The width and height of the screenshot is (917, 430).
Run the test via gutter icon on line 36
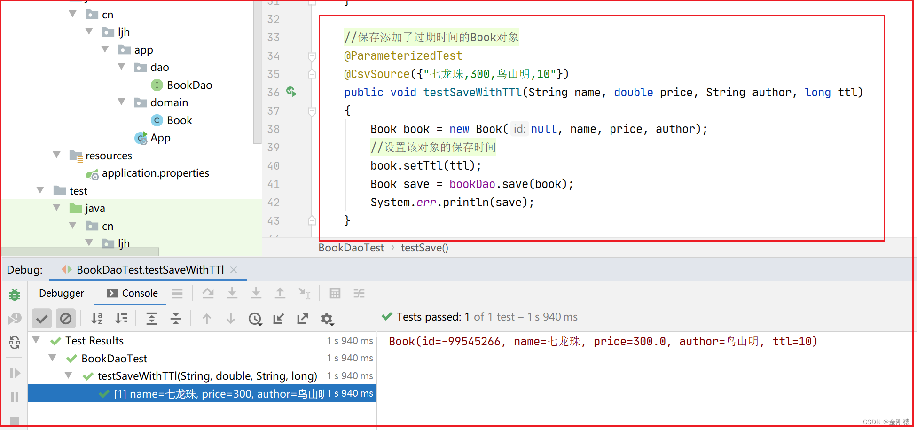point(291,92)
